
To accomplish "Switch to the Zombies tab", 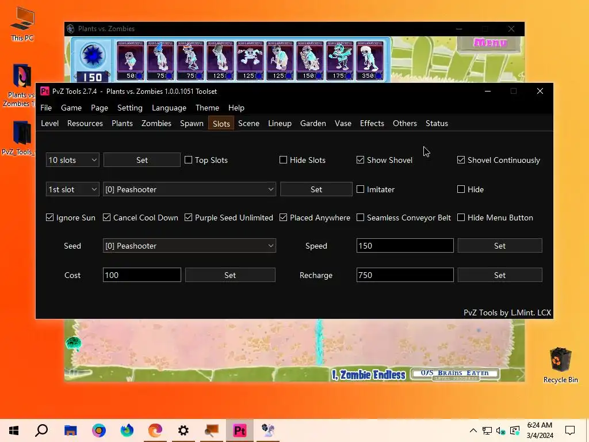I will tap(156, 123).
